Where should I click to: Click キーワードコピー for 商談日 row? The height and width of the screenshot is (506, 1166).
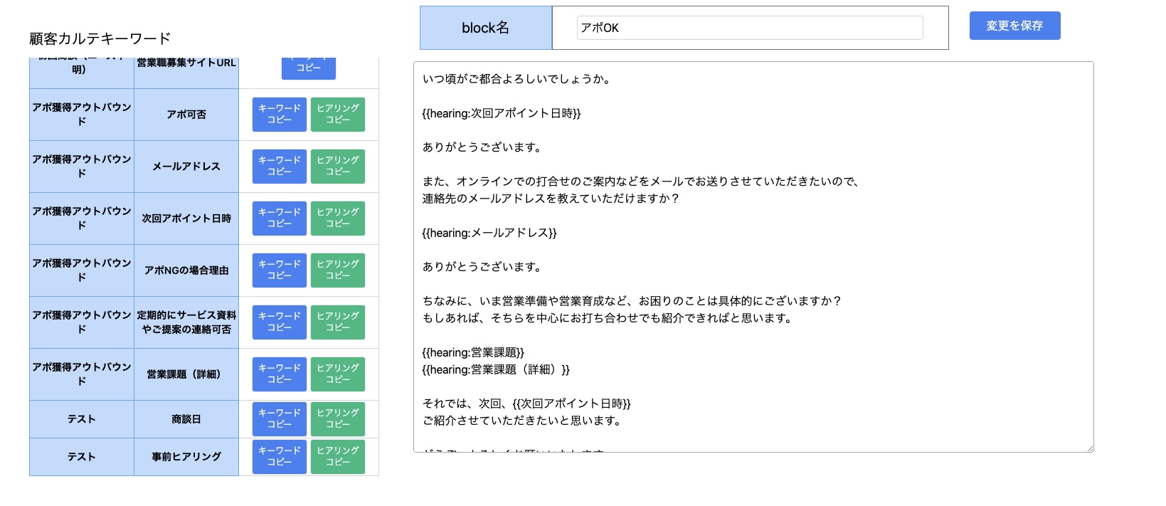(x=279, y=419)
